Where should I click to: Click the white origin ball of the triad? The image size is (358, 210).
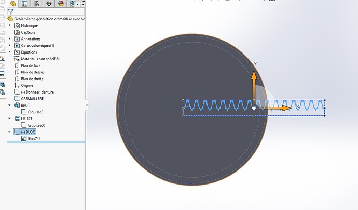[x=254, y=108]
